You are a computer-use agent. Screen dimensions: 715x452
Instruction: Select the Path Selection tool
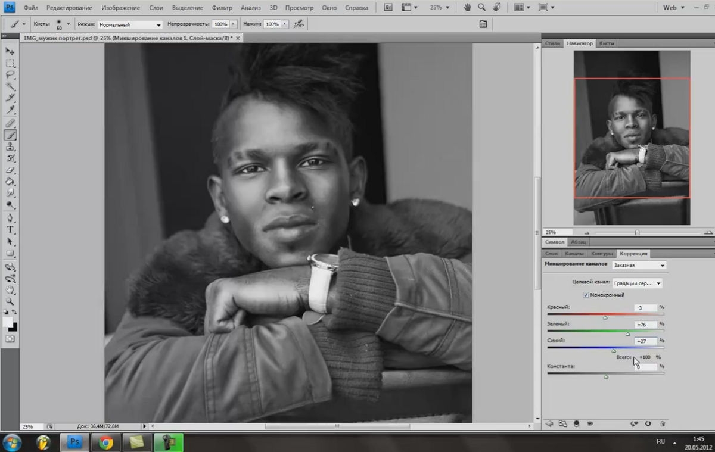click(x=10, y=242)
